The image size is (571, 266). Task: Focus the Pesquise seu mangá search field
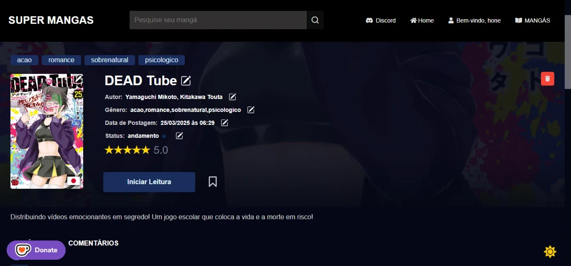pyautogui.click(x=218, y=20)
